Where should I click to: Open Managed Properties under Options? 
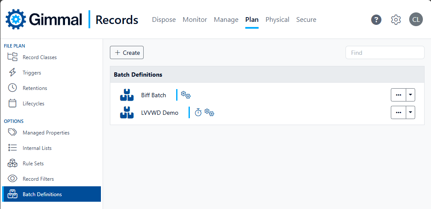tap(46, 133)
